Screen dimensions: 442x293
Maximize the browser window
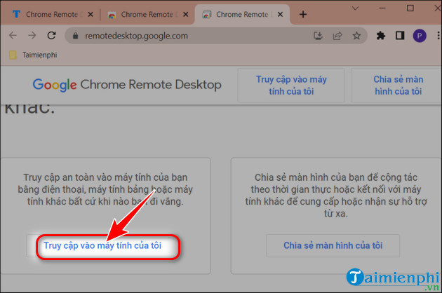tap(410, 8)
